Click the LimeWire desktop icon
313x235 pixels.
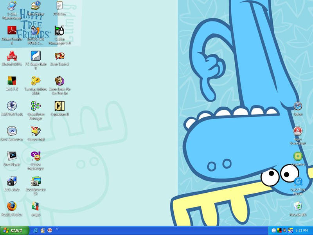click(x=298, y=156)
